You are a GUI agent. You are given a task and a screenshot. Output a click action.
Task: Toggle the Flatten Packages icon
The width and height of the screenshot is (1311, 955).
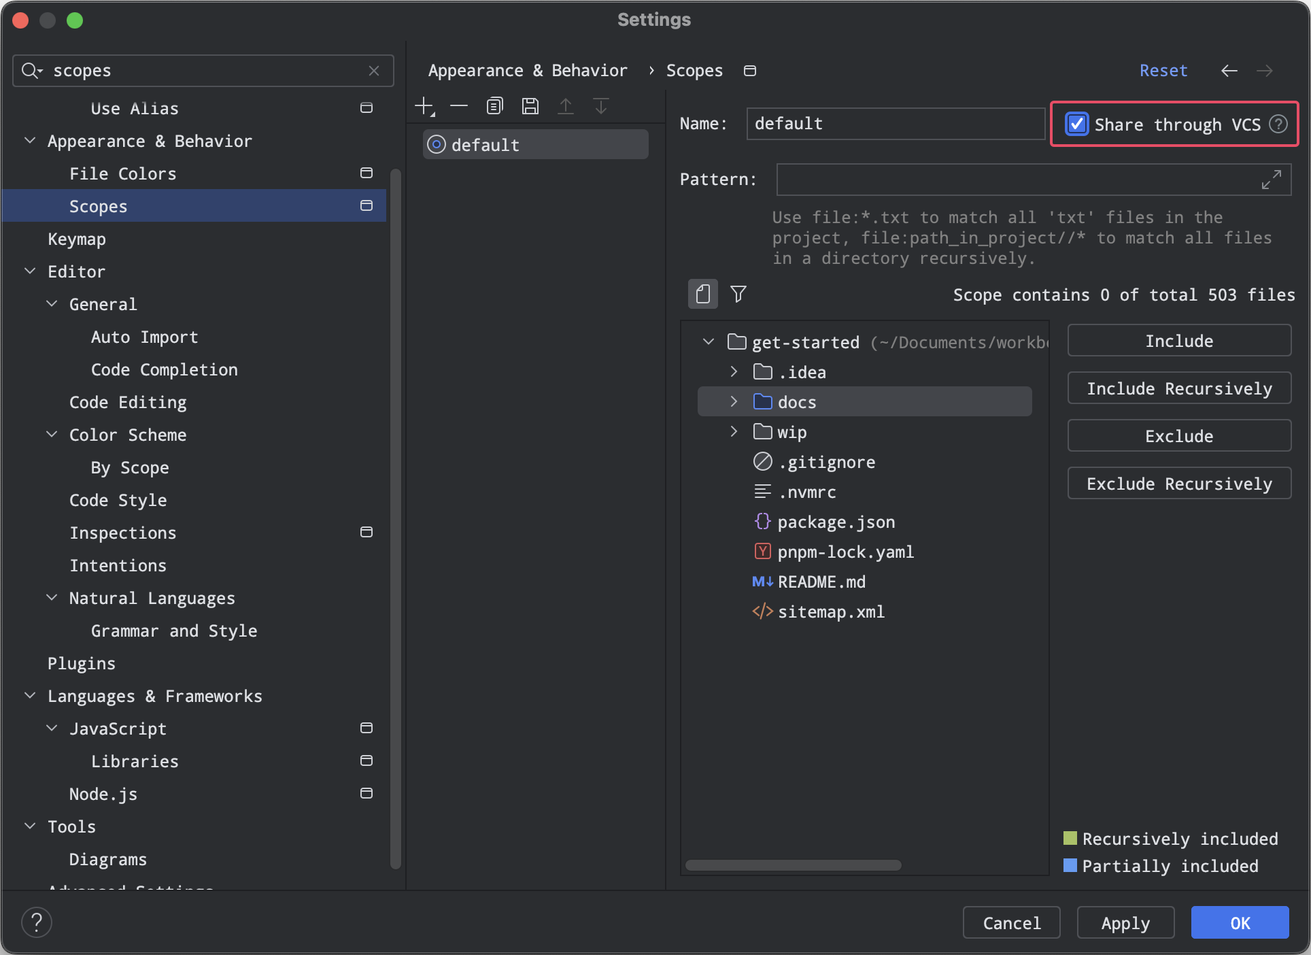pyautogui.click(x=703, y=294)
